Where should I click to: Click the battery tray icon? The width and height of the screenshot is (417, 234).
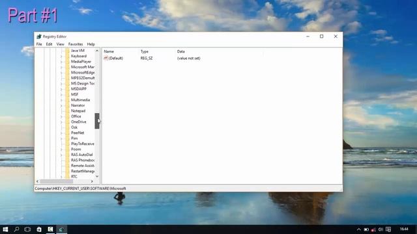click(366, 229)
